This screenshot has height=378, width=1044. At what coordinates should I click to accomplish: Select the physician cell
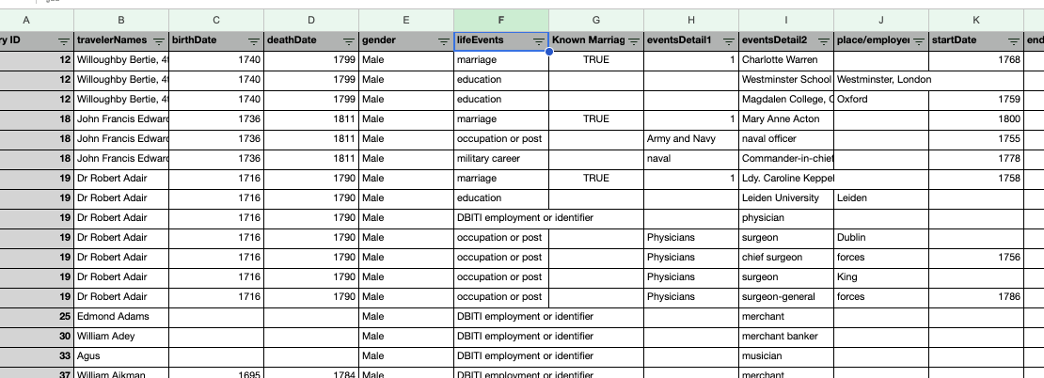click(x=785, y=217)
